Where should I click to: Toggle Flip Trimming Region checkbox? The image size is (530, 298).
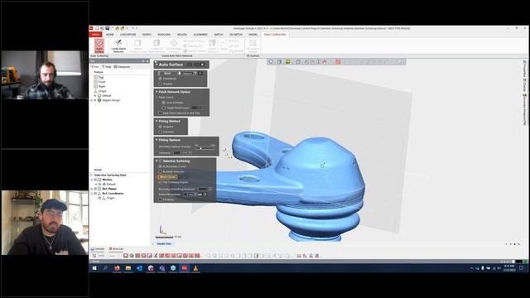click(160, 182)
